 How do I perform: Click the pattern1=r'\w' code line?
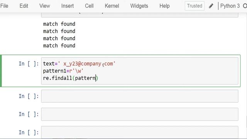pos(63,71)
